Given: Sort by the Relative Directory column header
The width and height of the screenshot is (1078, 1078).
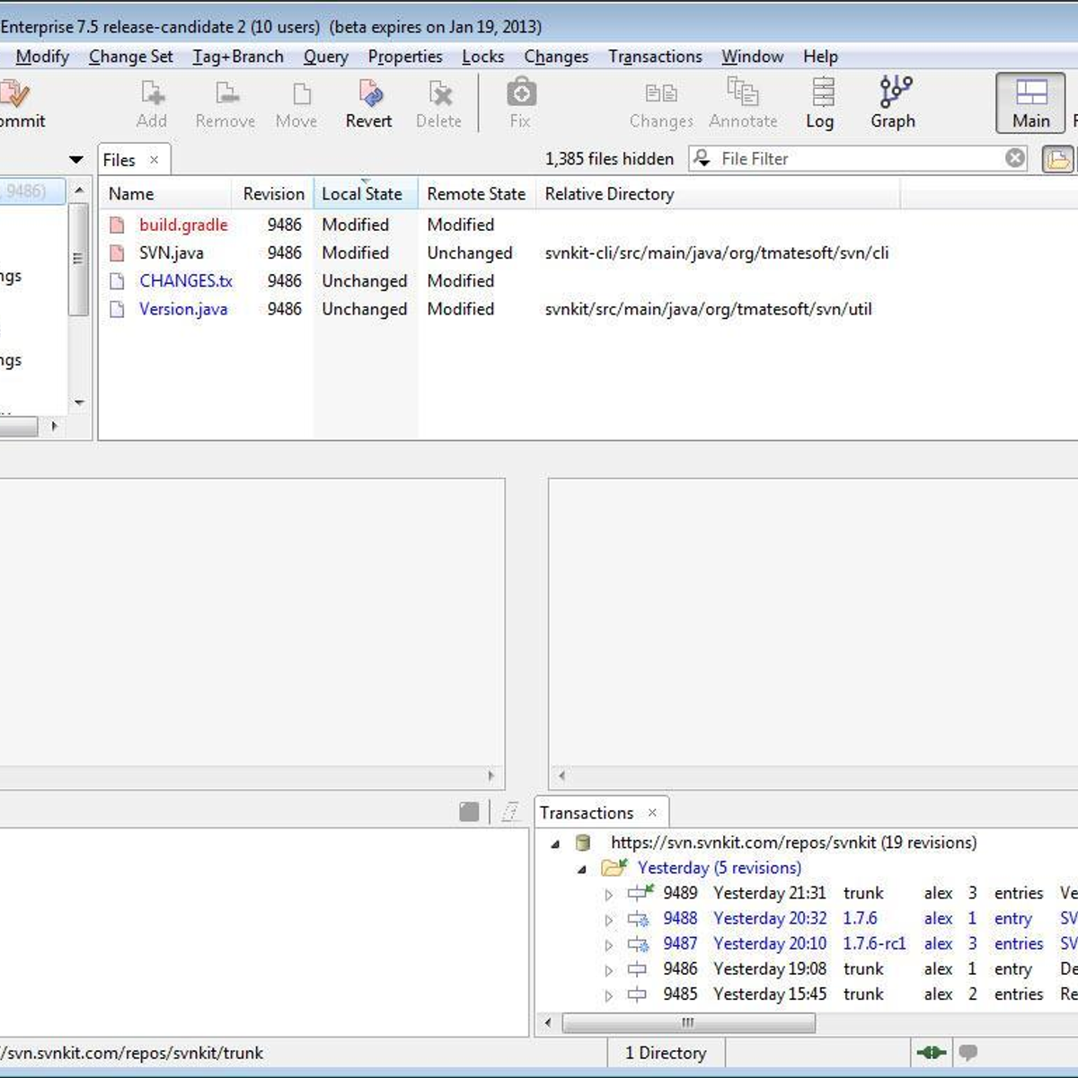Looking at the screenshot, I should pyautogui.click(x=718, y=194).
